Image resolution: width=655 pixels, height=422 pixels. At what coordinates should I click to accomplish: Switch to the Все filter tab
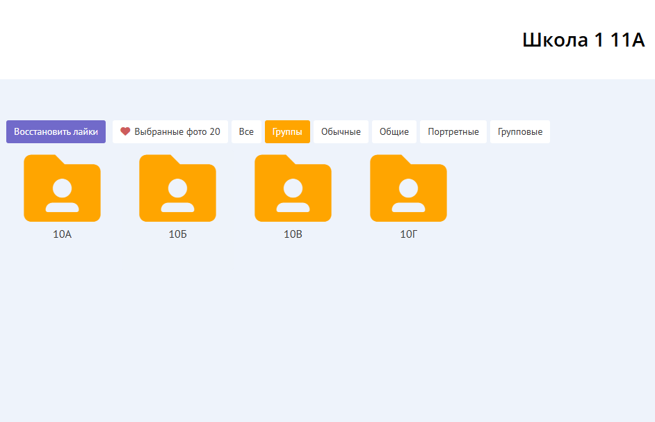246,131
